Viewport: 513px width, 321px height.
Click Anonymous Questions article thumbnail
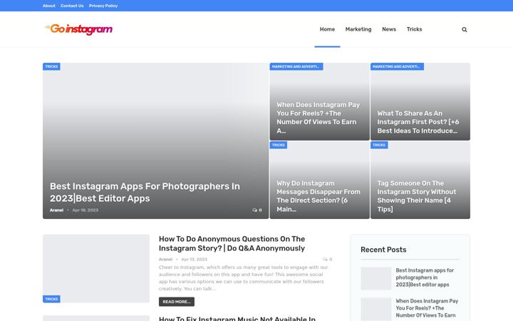(96, 268)
